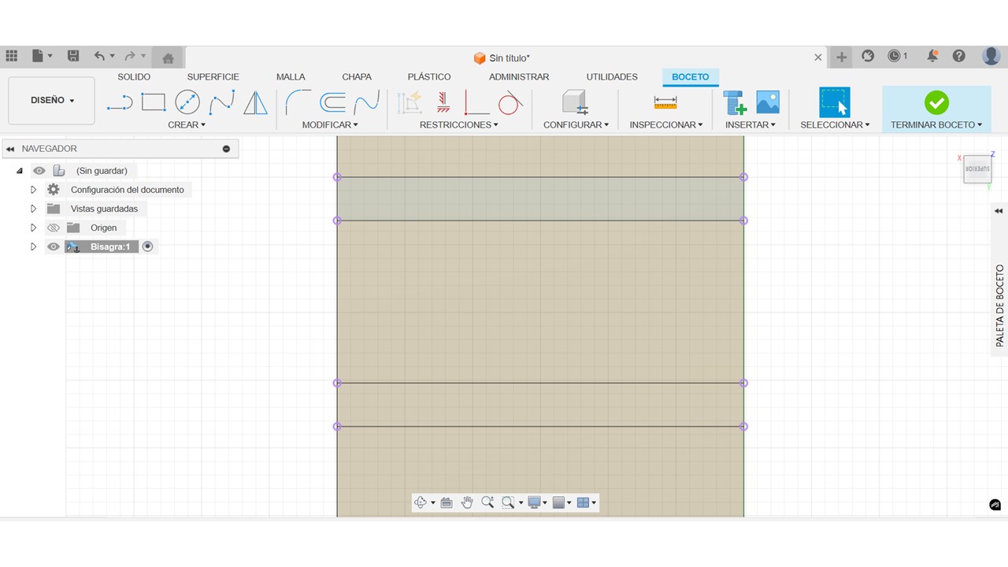Click the sketch dimension measure icon
Screen dimensions: 1008x567
pyautogui.click(x=665, y=102)
